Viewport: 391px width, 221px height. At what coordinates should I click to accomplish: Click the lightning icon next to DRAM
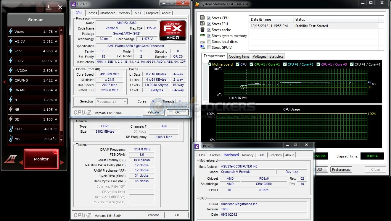pyautogui.click(x=11, y=90)
